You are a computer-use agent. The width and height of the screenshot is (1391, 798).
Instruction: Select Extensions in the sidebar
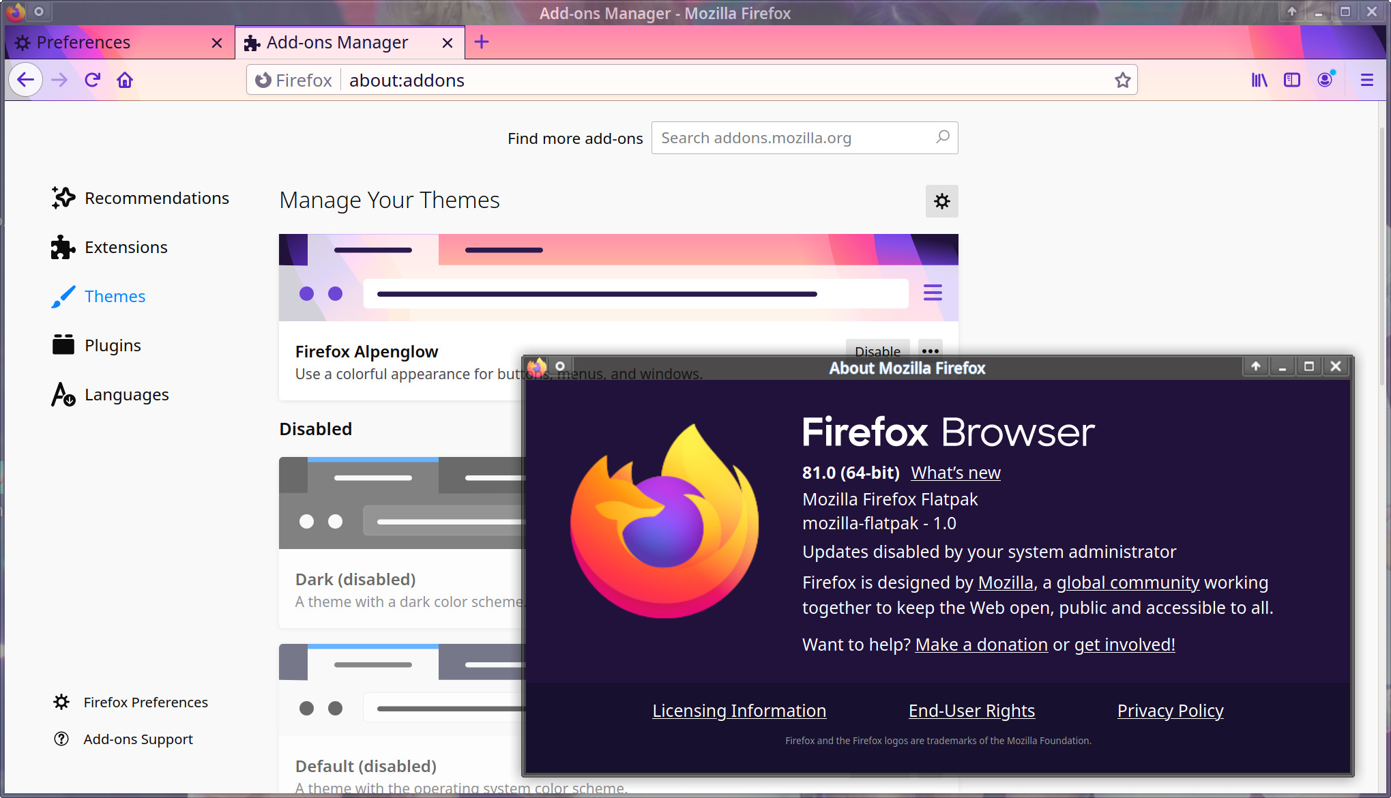126,247
